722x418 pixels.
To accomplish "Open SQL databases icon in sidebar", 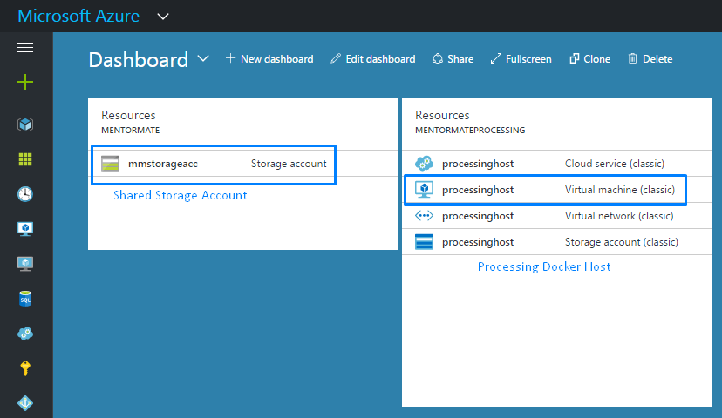I will coord(25,299).
